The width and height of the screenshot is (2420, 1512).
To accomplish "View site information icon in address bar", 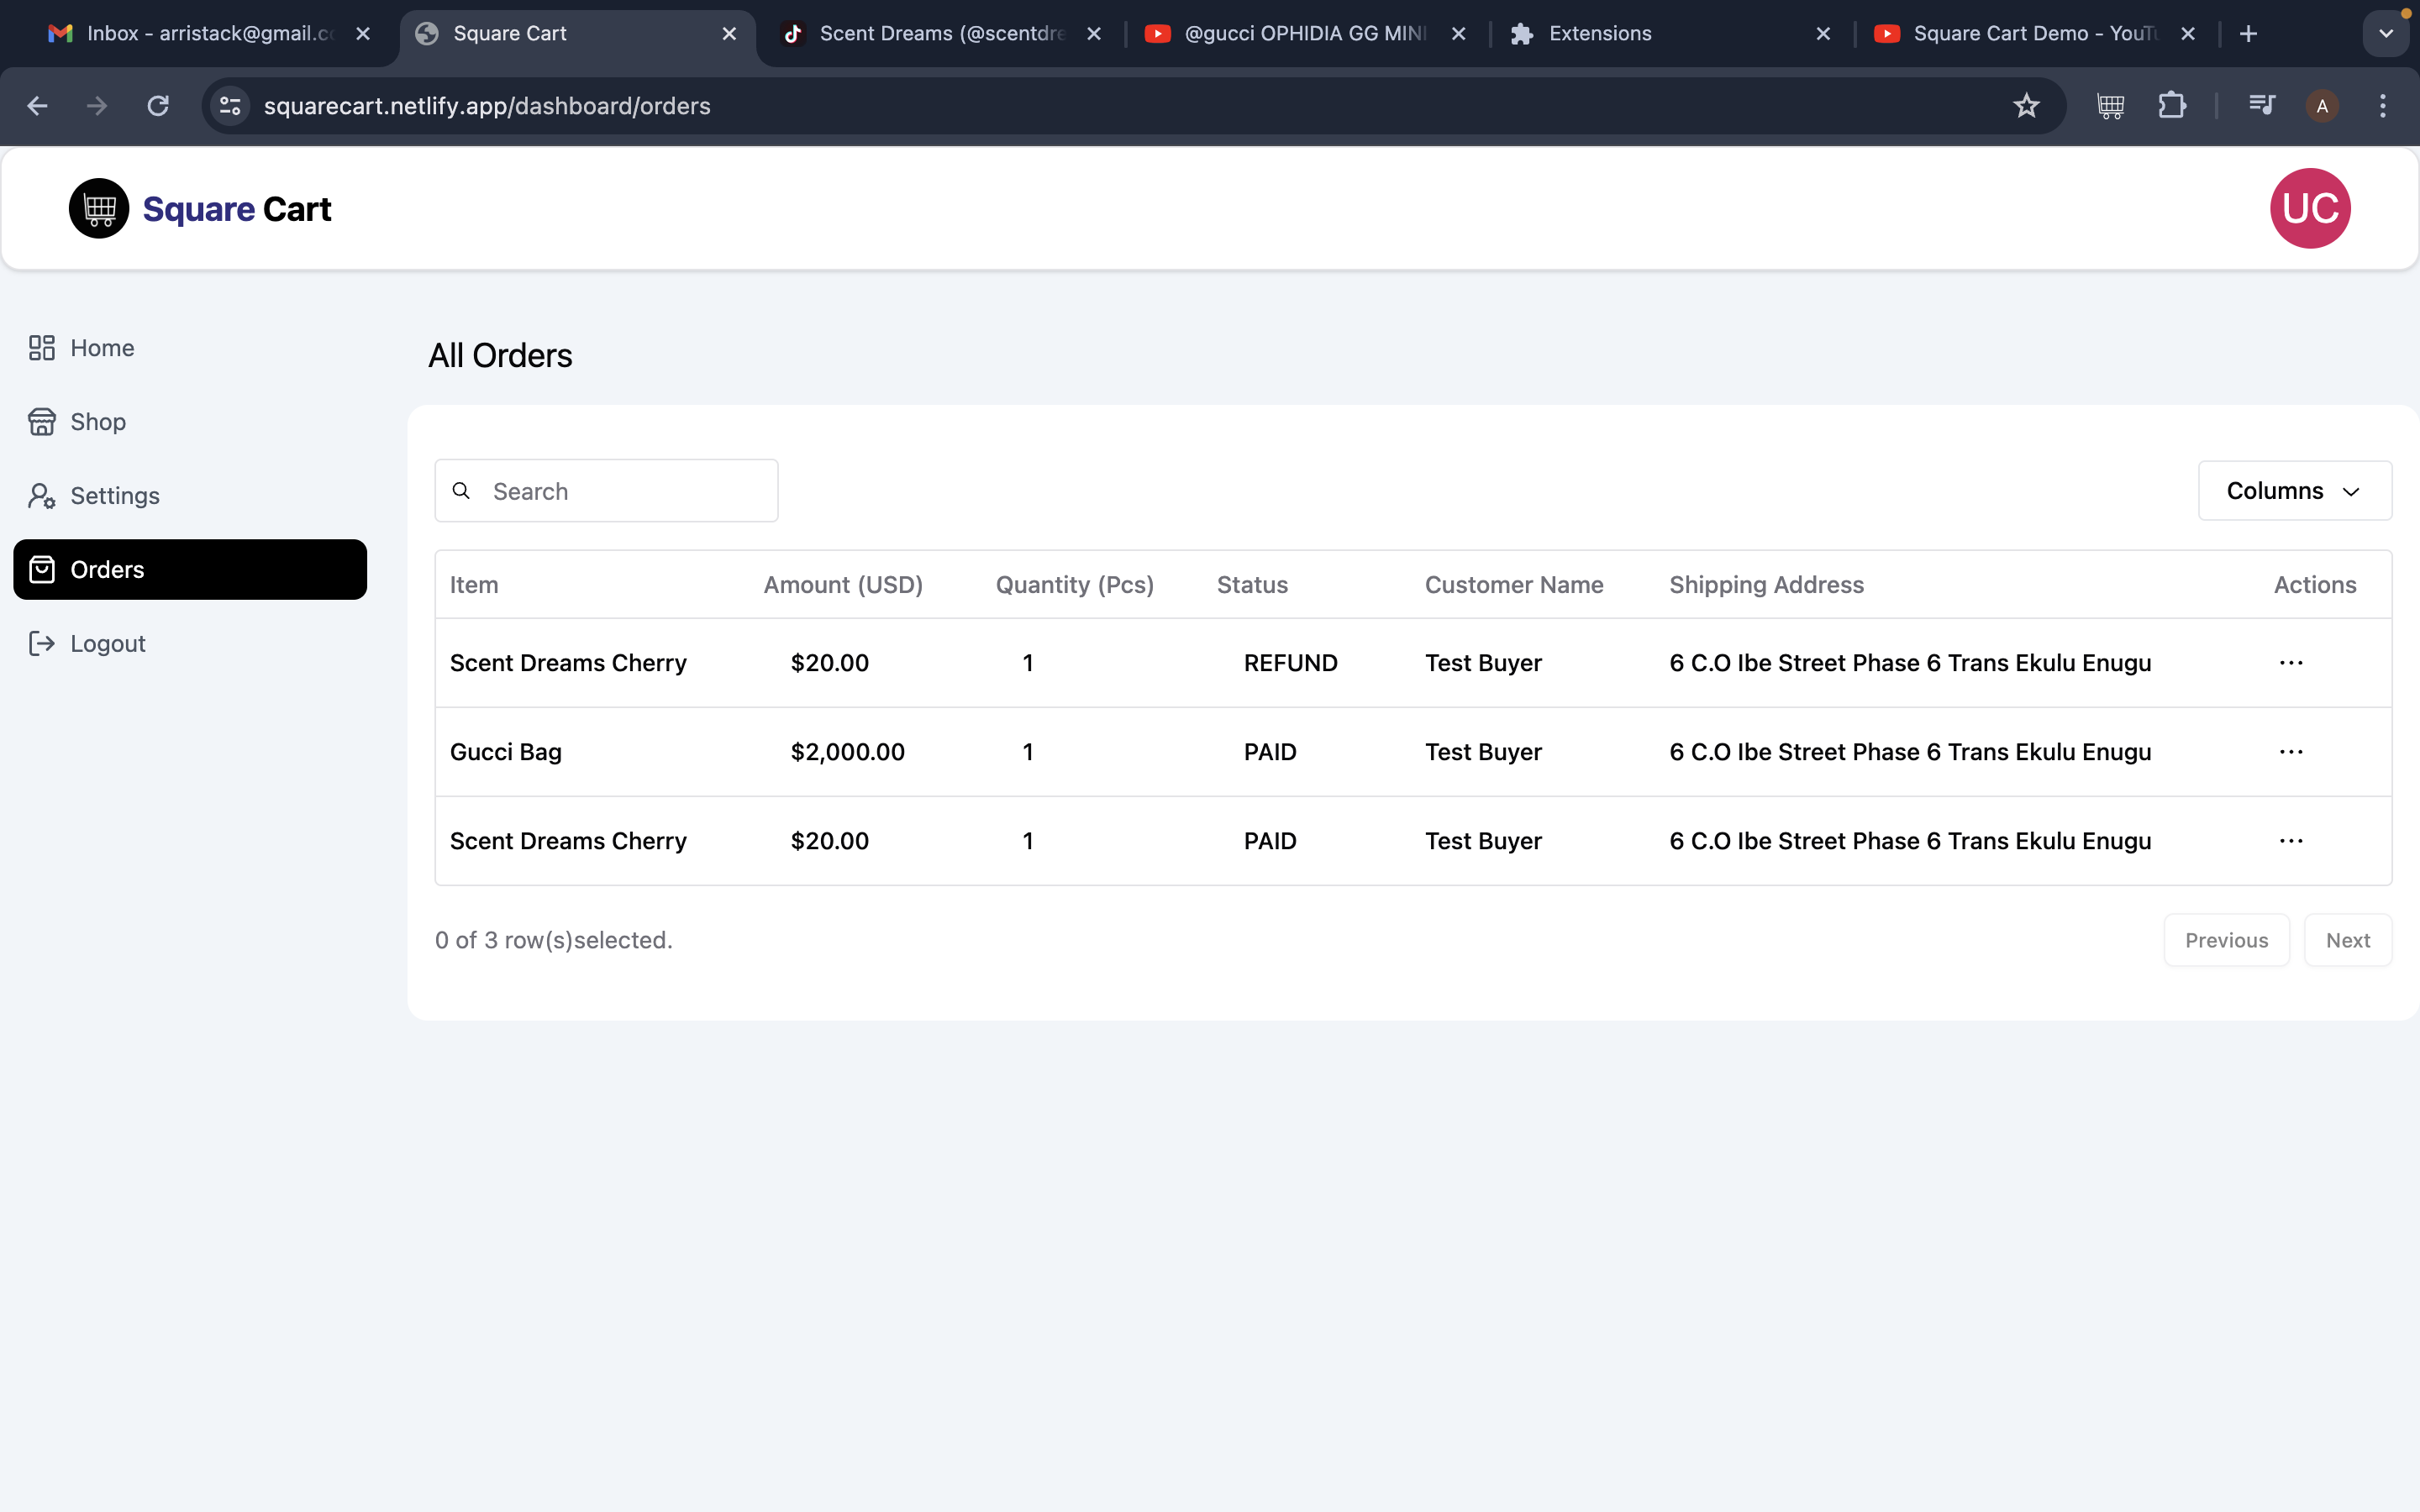I will pyautogui.click(x=230, y=106).
